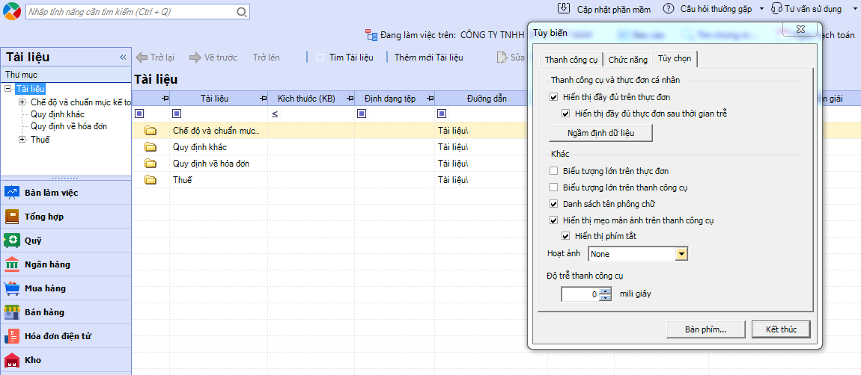
Task: Switch to the Thanh công cụ tab
Action: (571, 60)
